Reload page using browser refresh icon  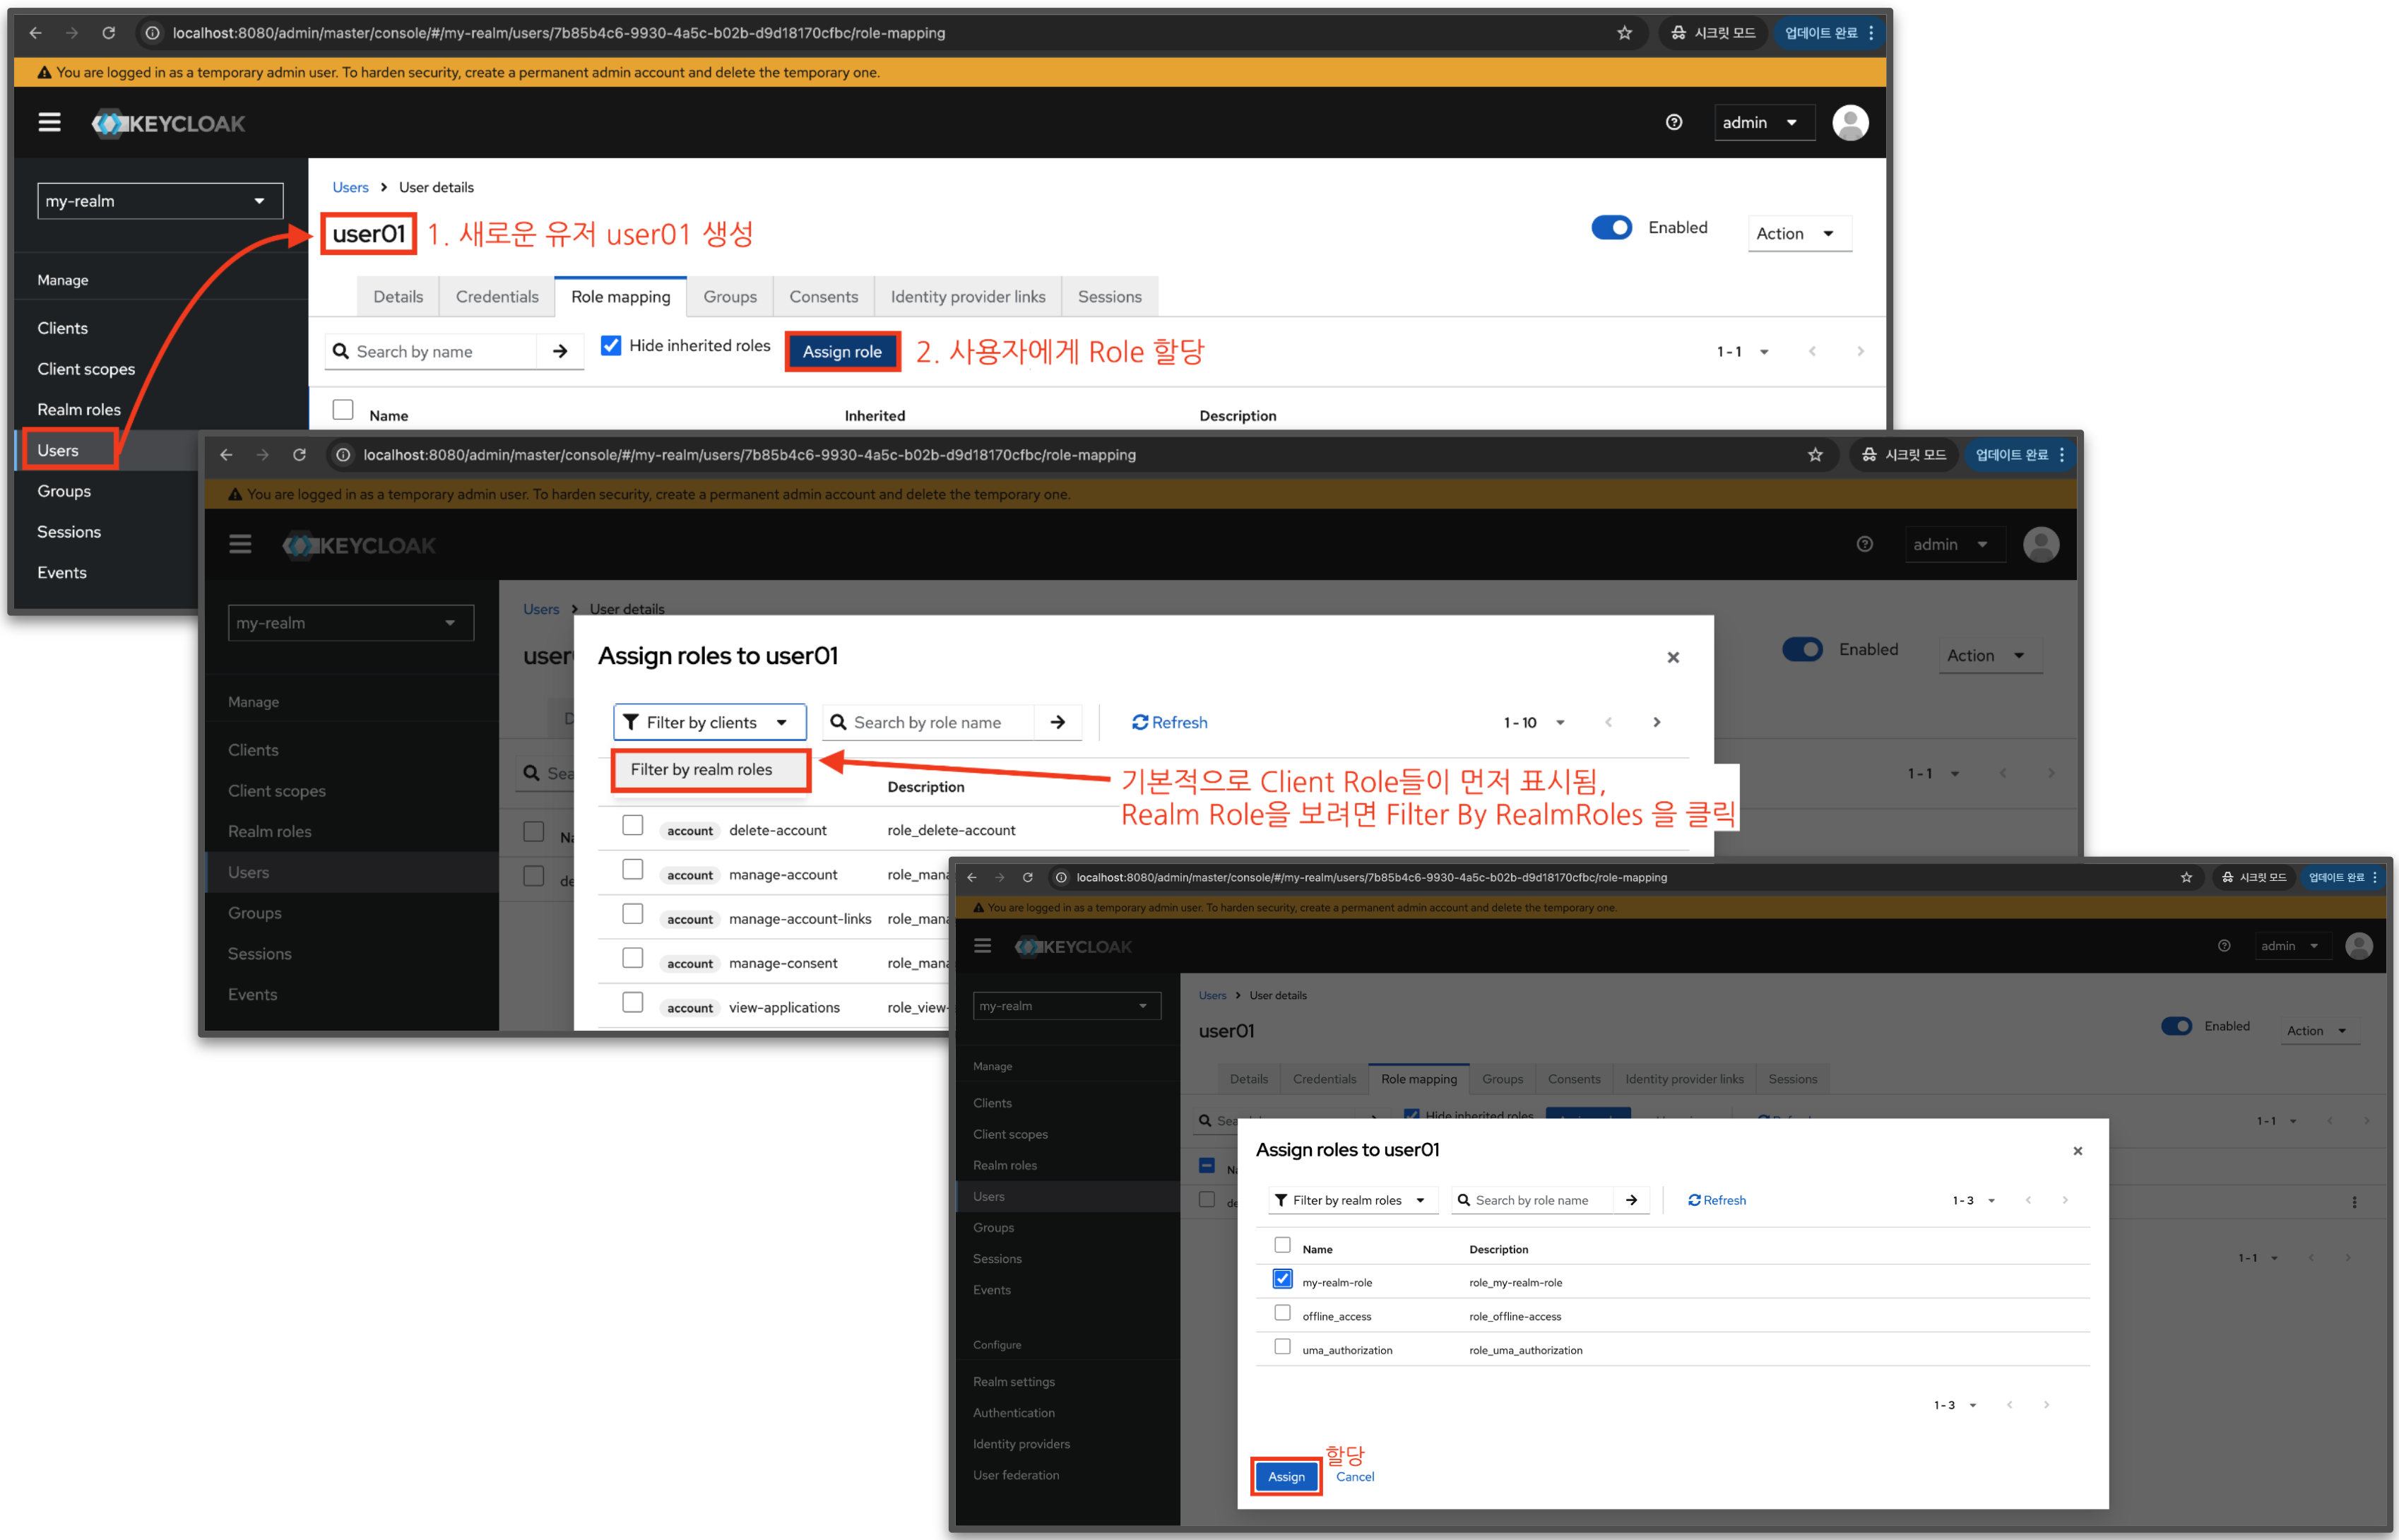pos(108,33)
